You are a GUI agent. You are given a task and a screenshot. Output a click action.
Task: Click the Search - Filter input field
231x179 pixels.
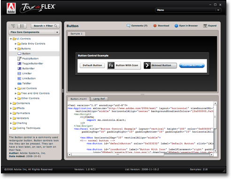point(45,26)
